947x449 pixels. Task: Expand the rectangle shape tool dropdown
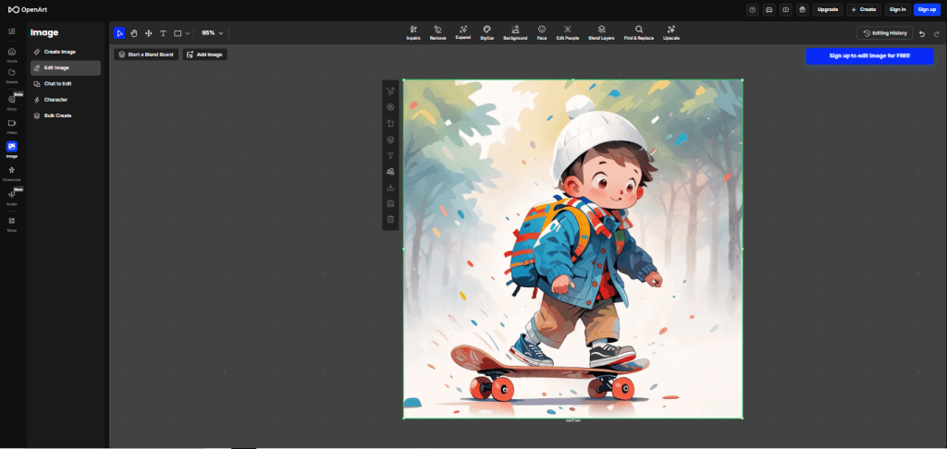[187, 32]
